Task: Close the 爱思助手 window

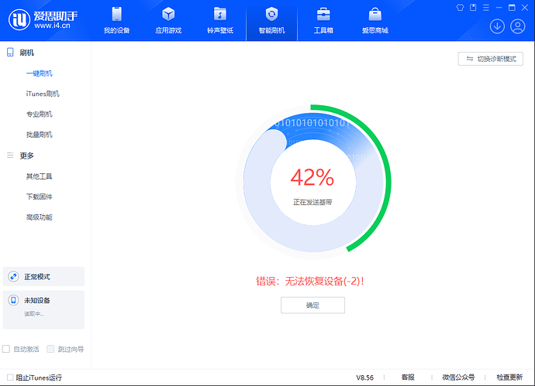Action: point(525,8)
